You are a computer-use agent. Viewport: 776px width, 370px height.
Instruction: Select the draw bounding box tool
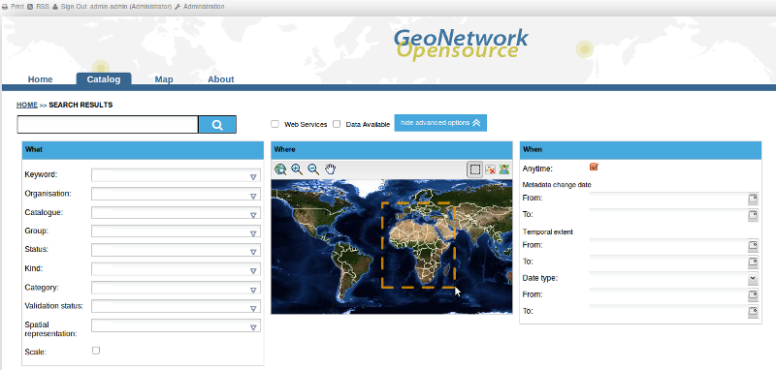[474, 170]
